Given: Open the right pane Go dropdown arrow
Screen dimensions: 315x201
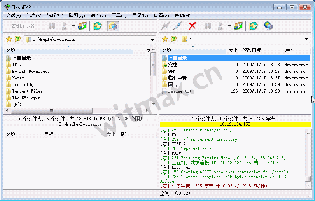Looking at the screenshot, I should pyautogui.click(x=229, y=26).
